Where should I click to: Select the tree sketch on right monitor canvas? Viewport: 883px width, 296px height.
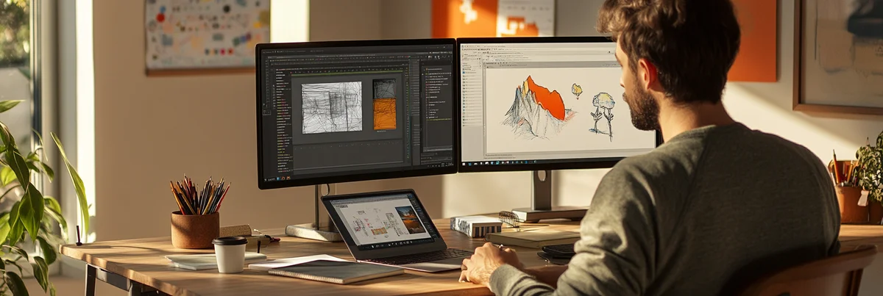(603, 115)
